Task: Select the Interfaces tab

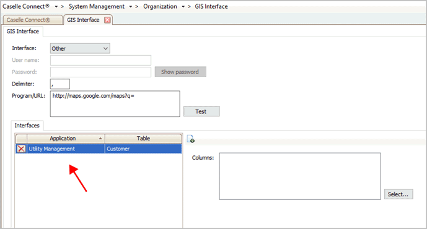Action: (27, 126)
